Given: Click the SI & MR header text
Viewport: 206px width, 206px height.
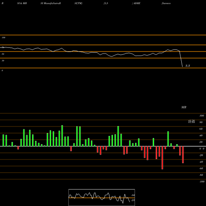Looking at the screenshot, I should (22, 3).
